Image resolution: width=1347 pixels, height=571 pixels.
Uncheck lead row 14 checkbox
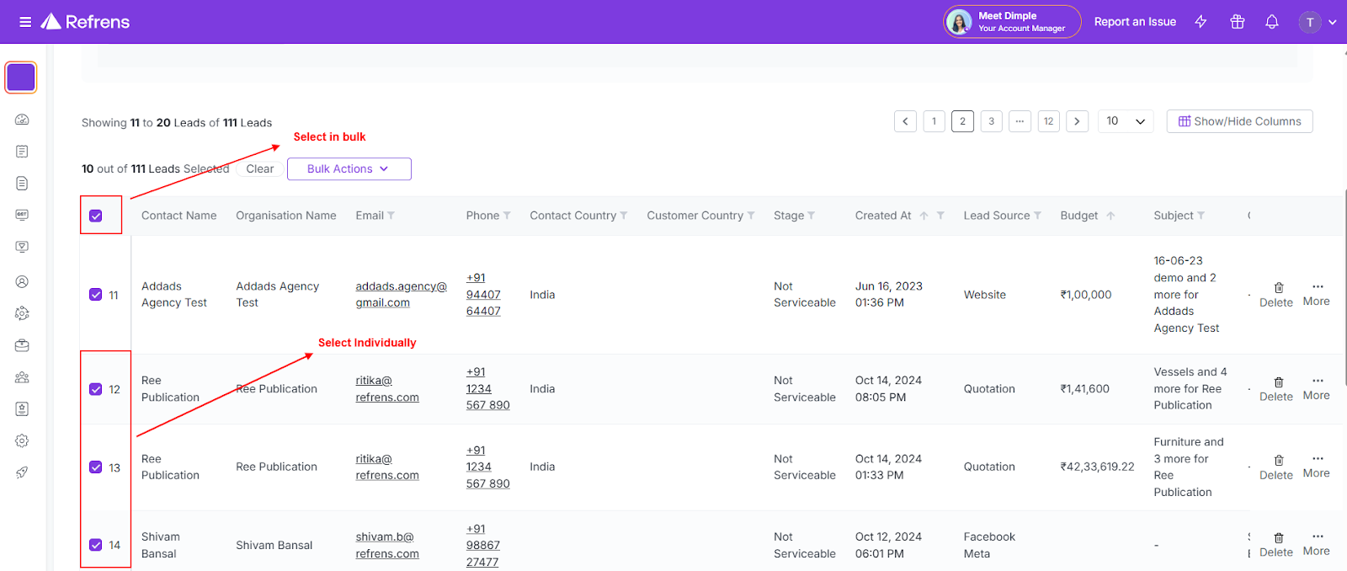pos(96,545)
